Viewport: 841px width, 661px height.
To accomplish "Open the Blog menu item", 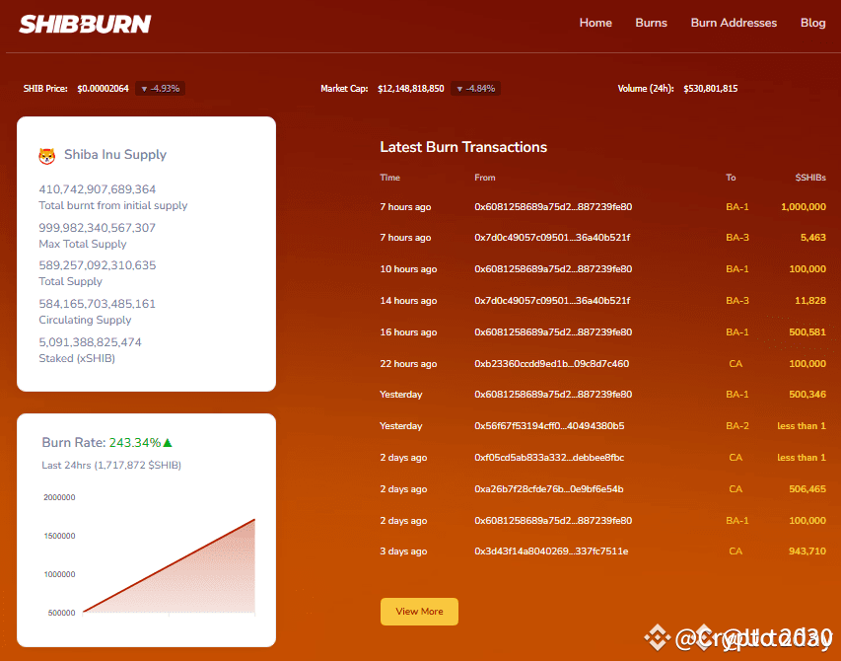I will (812, 23).
